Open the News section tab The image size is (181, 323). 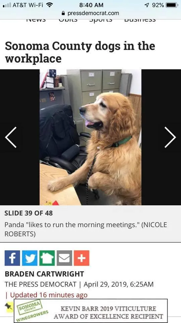tap(36, 20)
